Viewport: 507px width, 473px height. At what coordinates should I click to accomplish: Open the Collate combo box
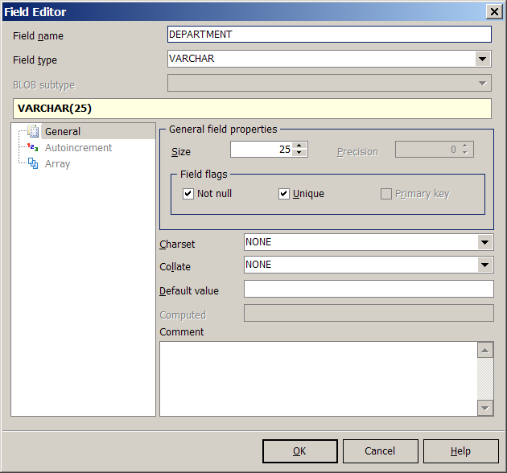484,265
